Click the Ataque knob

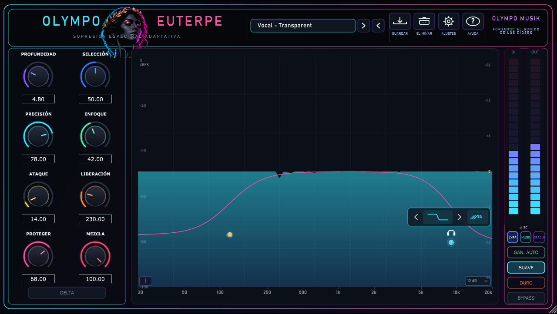(x=38, y=196)
